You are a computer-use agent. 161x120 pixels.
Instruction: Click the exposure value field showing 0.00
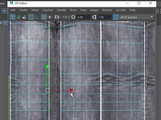[83, 17]
